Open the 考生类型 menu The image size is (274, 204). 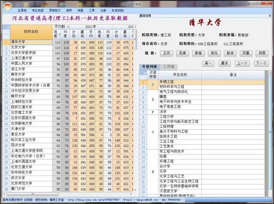tap(38, 11)
